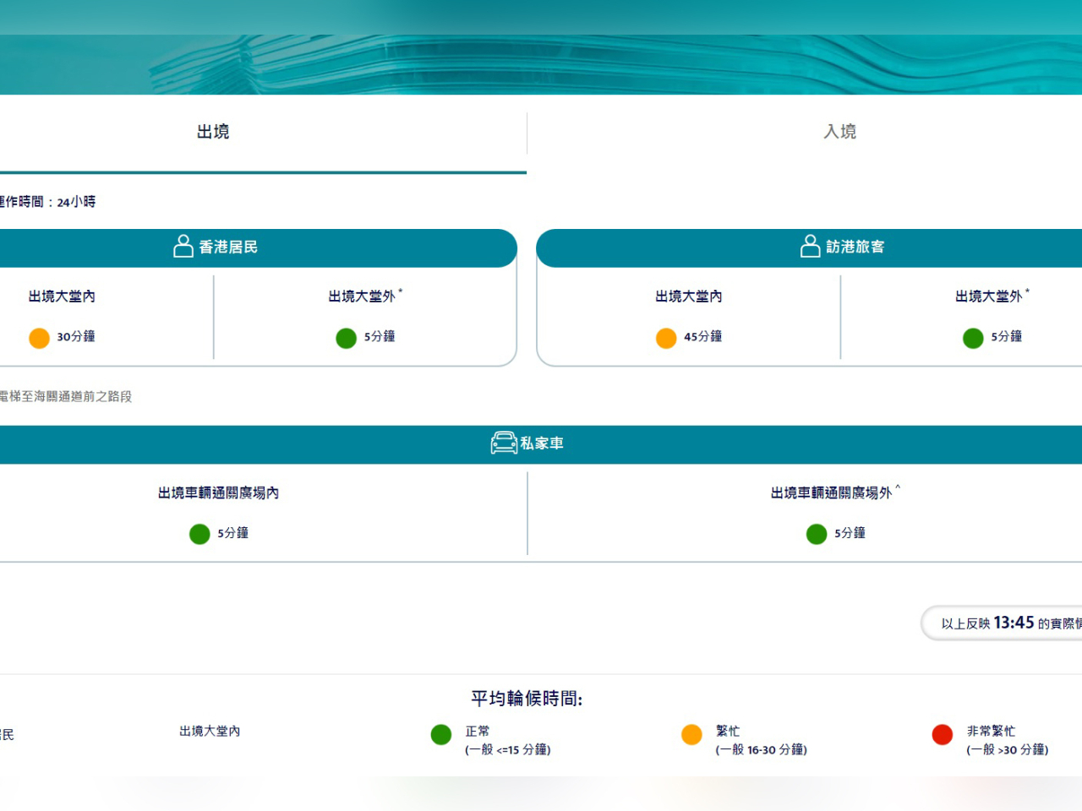Switch to the 入境 tab
This screenshot has height=811, width=1082.
(x=840, y=132)
